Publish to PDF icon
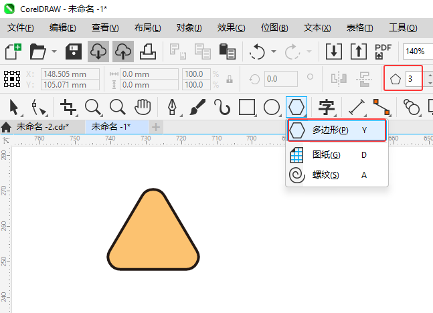433x313 pixels. pos(383,51)
